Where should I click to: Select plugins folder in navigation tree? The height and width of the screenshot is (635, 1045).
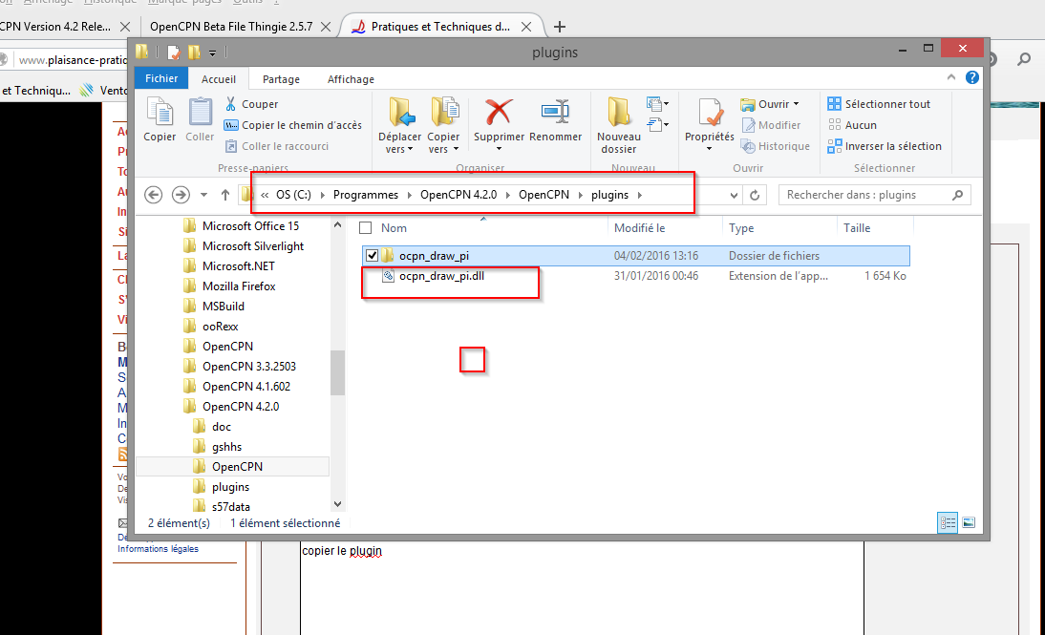coord(230,487)
